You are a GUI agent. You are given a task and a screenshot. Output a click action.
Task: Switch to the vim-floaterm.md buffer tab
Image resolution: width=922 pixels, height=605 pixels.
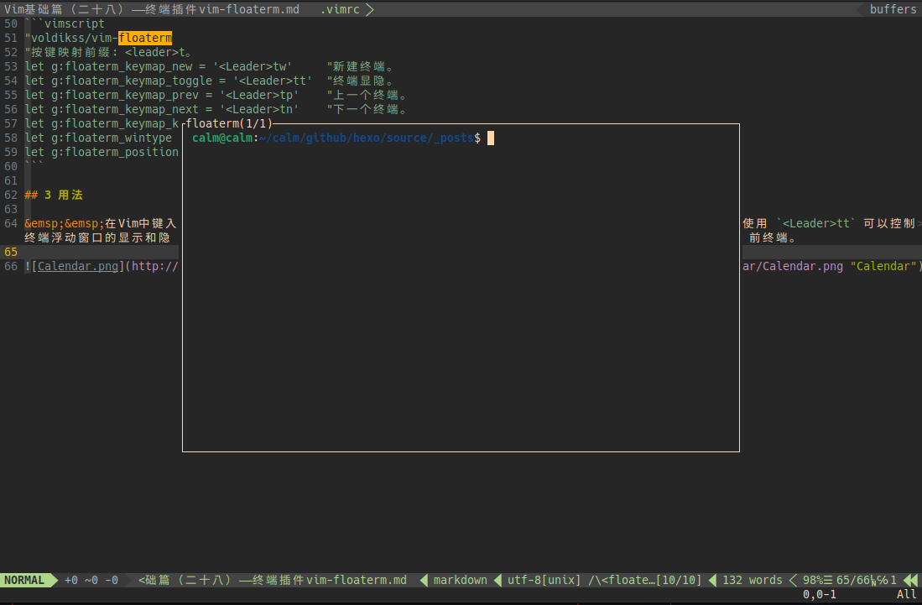[152, 9]
